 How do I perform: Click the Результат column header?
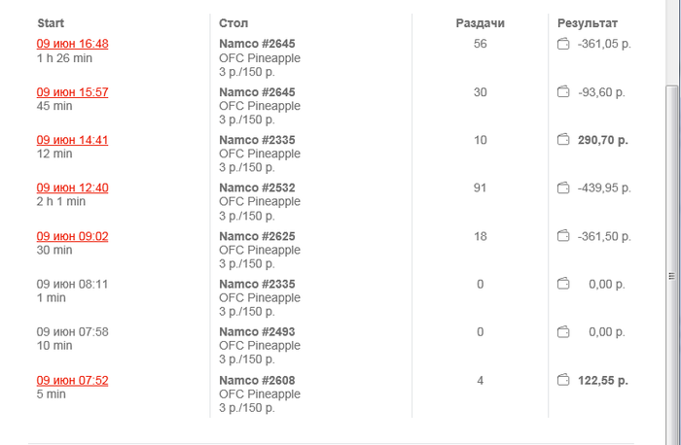tap(587, 22)
